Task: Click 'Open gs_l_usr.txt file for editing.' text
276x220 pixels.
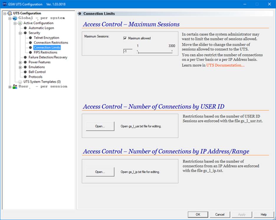Action: pyautogui.click(x=141, y=126)
